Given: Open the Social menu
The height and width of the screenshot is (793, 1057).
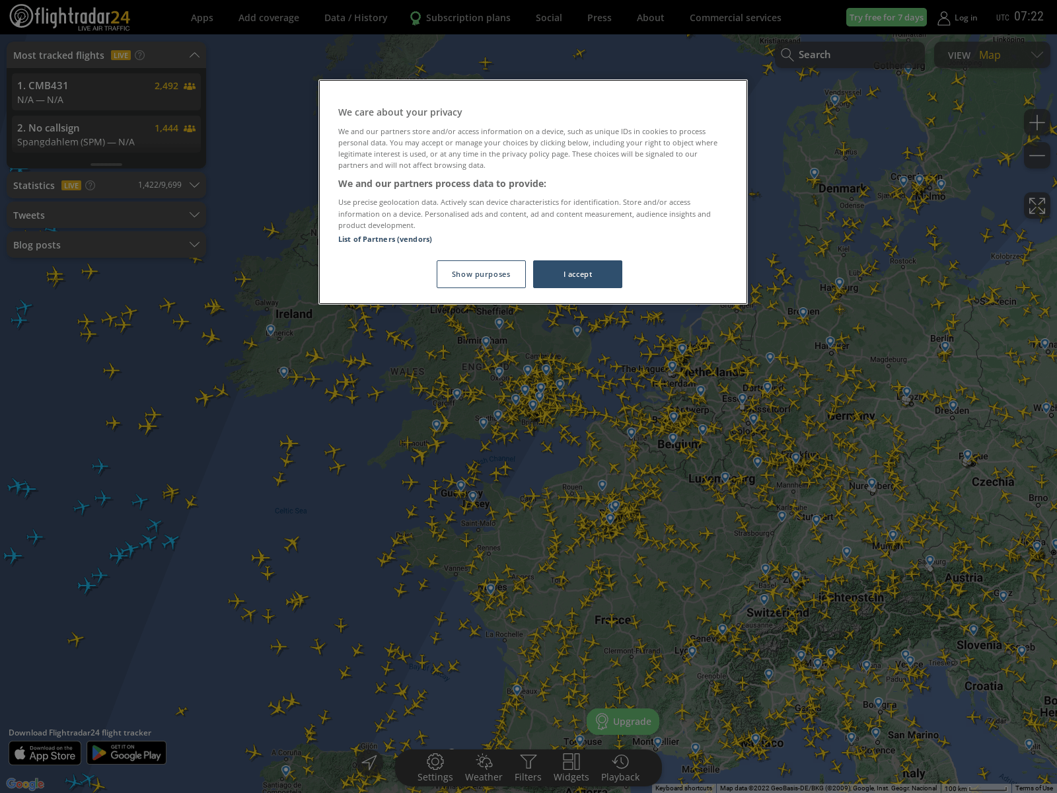Looking at the screenshot, I should pyautogui.click(x=548, y=18).
